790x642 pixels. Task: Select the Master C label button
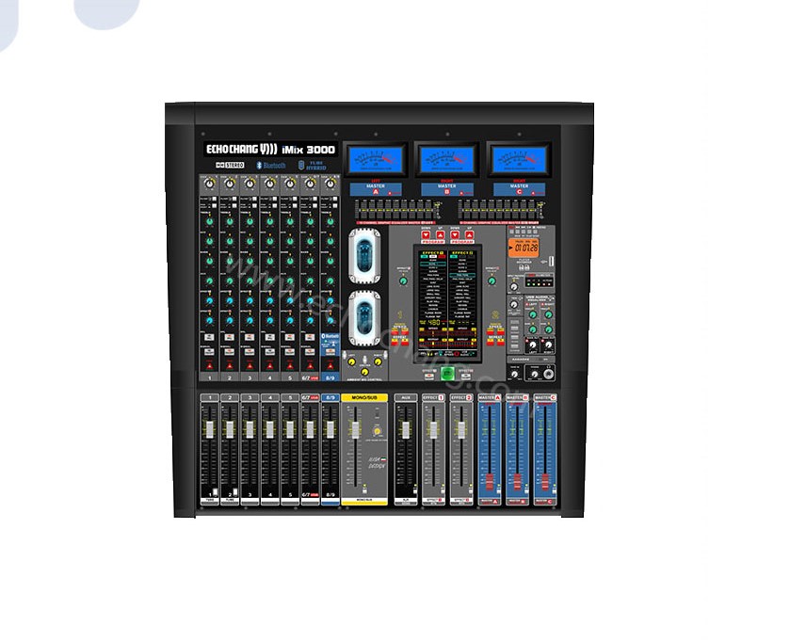(x=519, y=189)
